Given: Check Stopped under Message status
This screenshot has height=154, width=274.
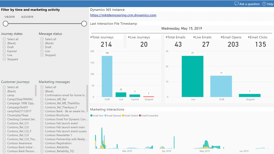Looking at the screenshot, I should pos(42,55).
